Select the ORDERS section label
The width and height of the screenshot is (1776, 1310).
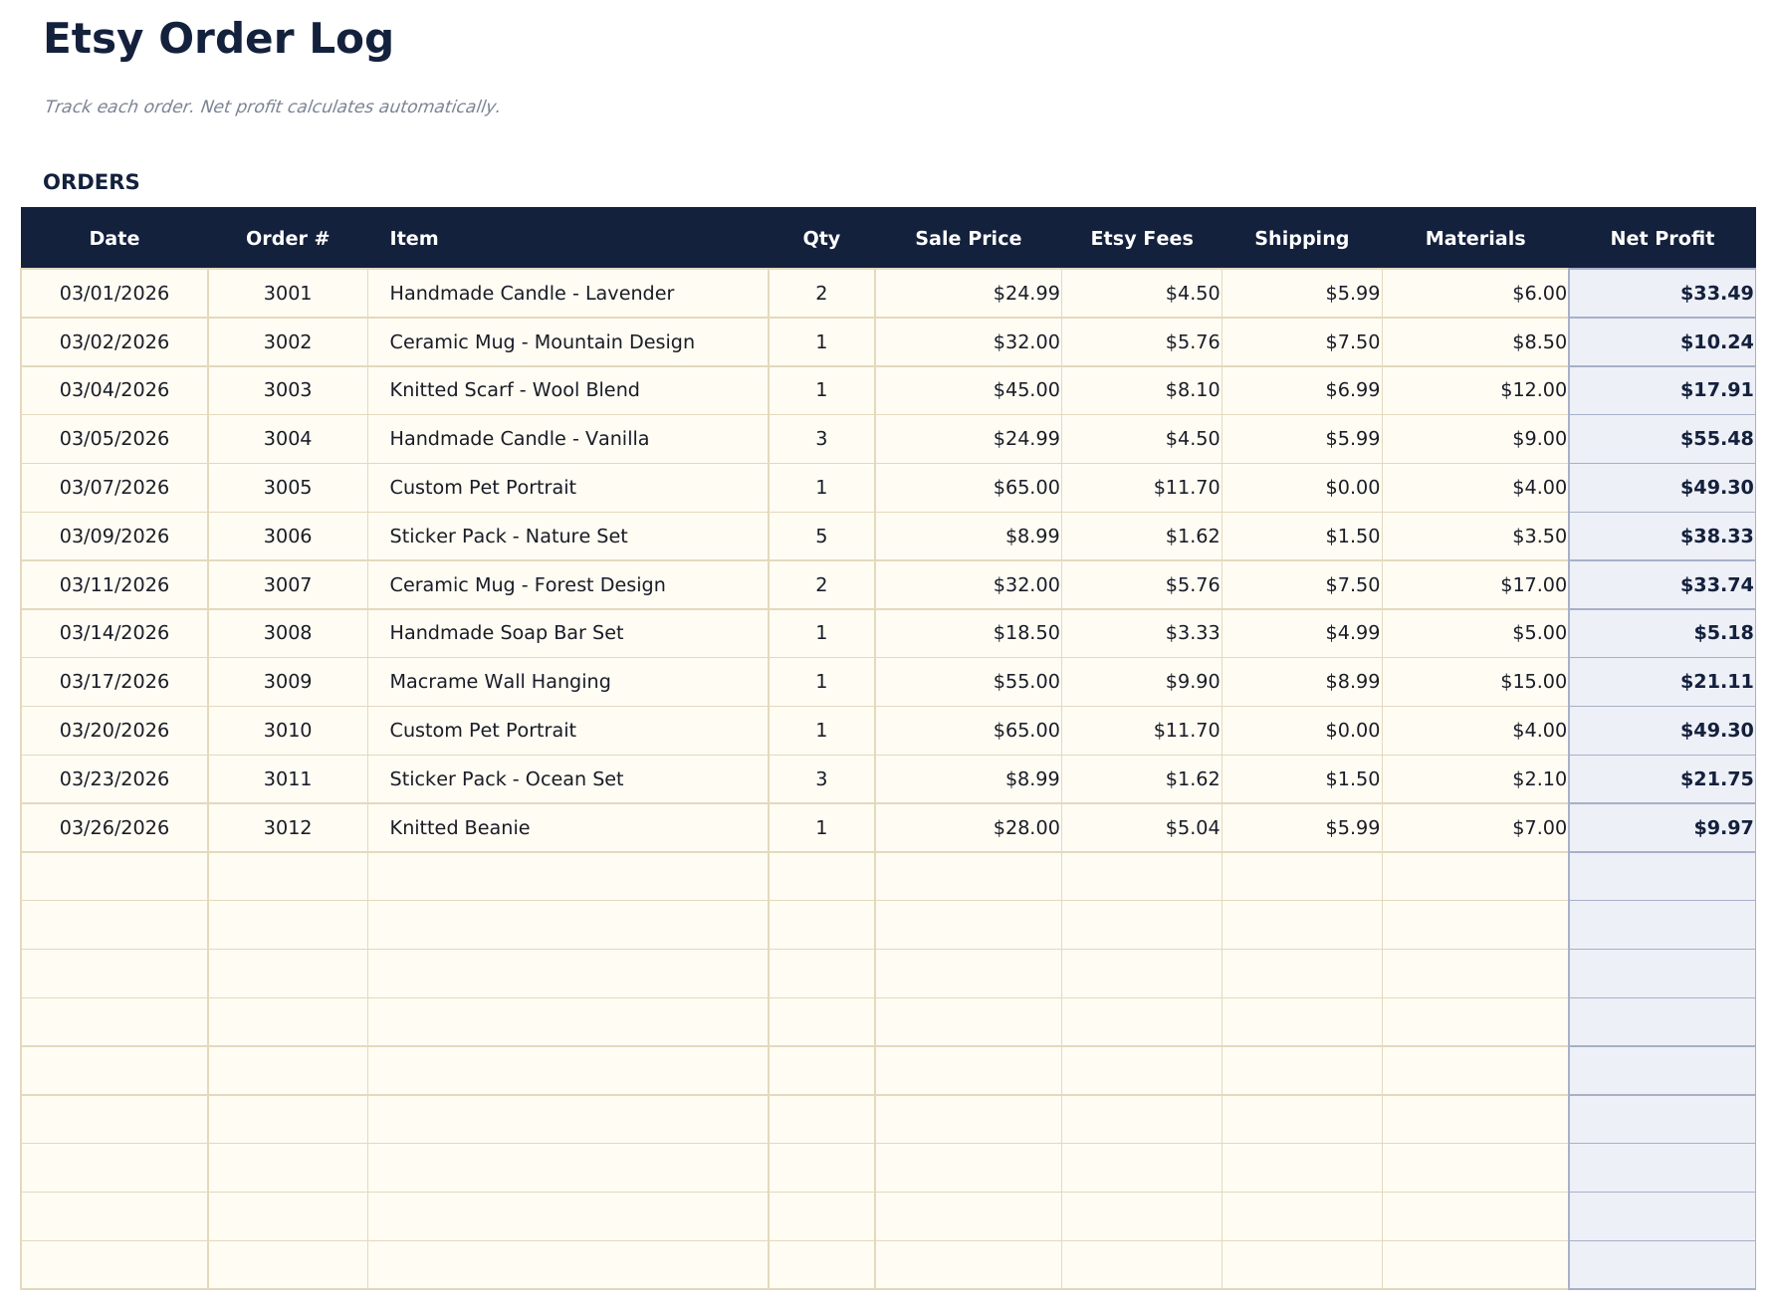tap(91, 181)
